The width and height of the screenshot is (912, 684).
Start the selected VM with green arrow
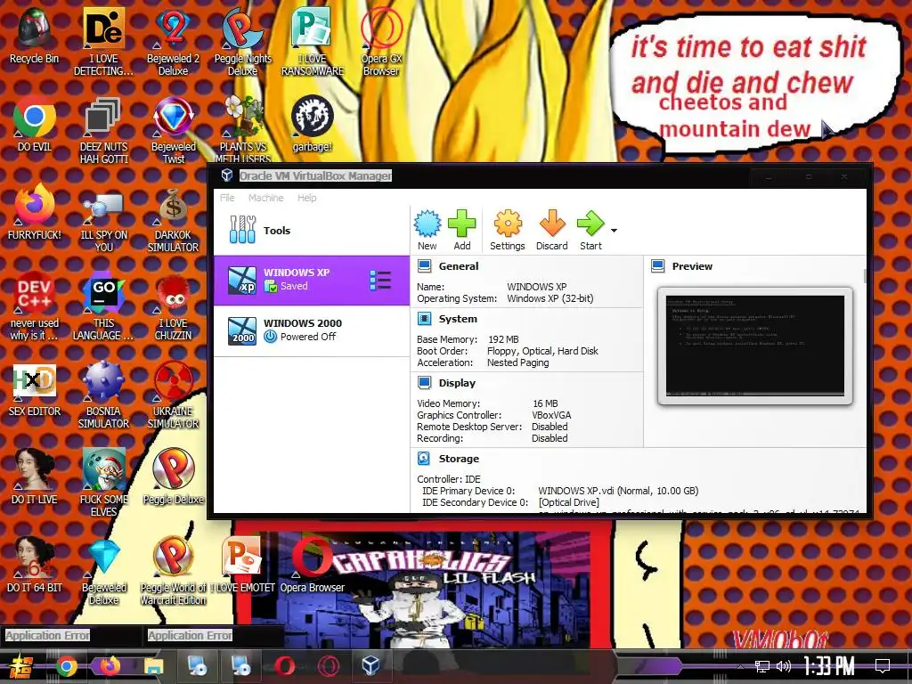pyautogui.click(x=590, y=231)
